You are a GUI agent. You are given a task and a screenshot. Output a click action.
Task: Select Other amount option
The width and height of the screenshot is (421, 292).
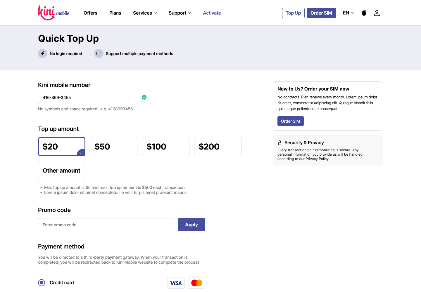(62, 171)
